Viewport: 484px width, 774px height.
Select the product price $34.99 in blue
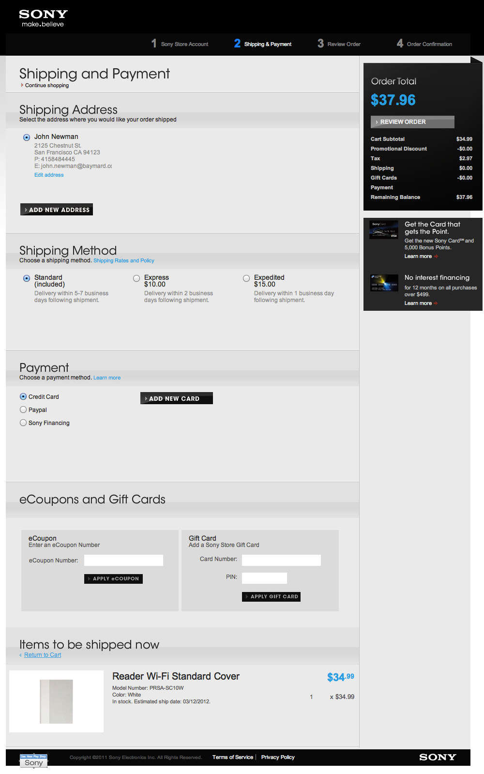[340, 677]
